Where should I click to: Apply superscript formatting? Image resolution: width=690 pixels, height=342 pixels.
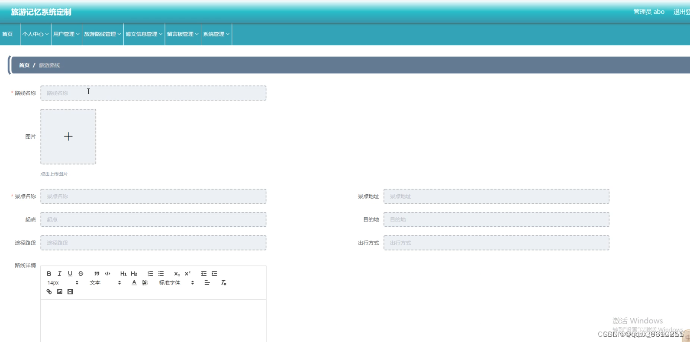187,274
